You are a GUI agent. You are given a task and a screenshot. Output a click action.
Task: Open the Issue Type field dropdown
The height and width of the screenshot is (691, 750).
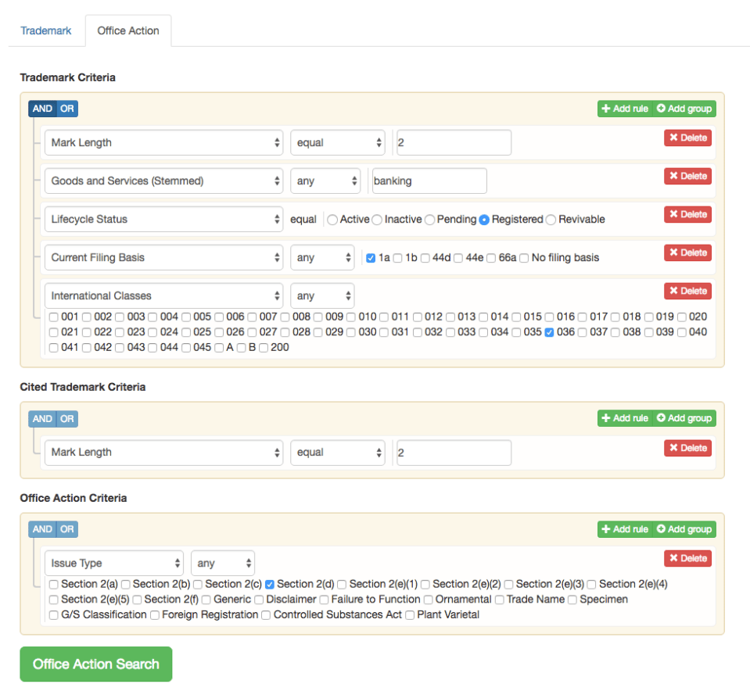[113, 563]
